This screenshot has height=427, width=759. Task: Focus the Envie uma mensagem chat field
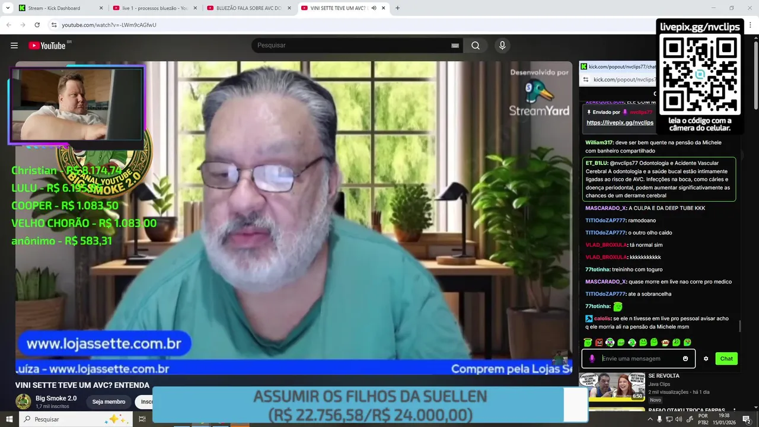(x=639, y=358)
